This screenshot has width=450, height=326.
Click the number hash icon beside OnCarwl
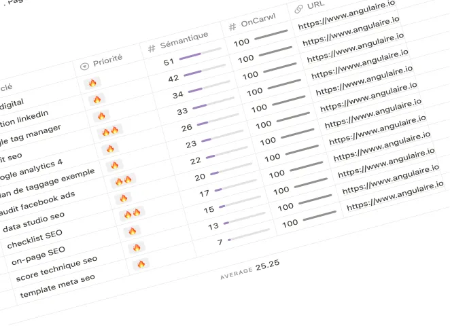[232, 27]
